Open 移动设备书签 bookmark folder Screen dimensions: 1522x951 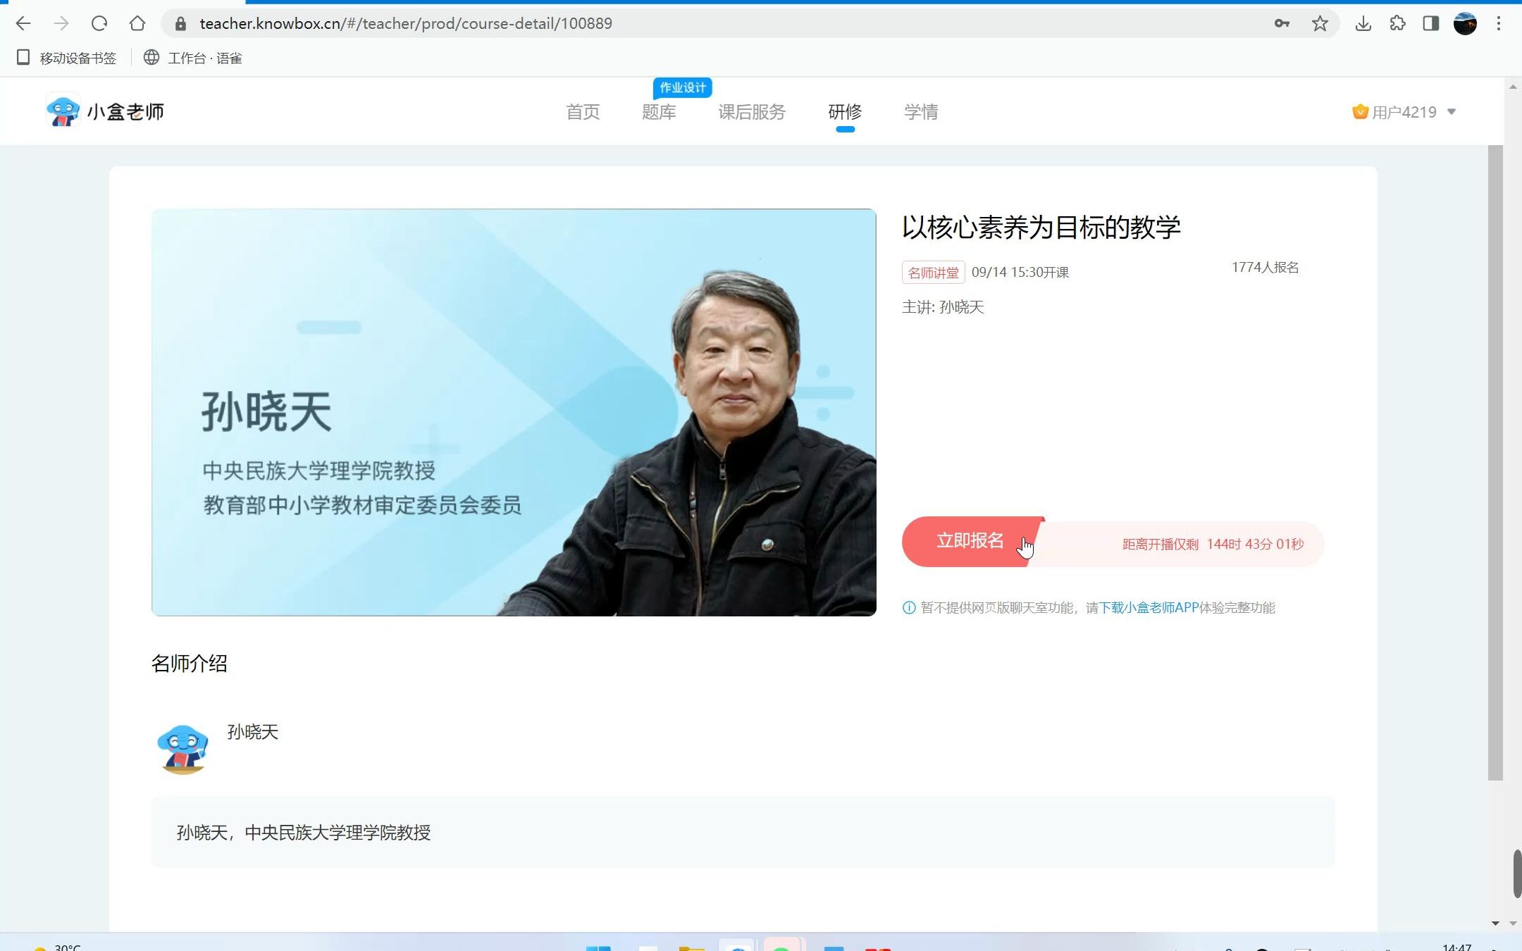[x=66, y=58]
